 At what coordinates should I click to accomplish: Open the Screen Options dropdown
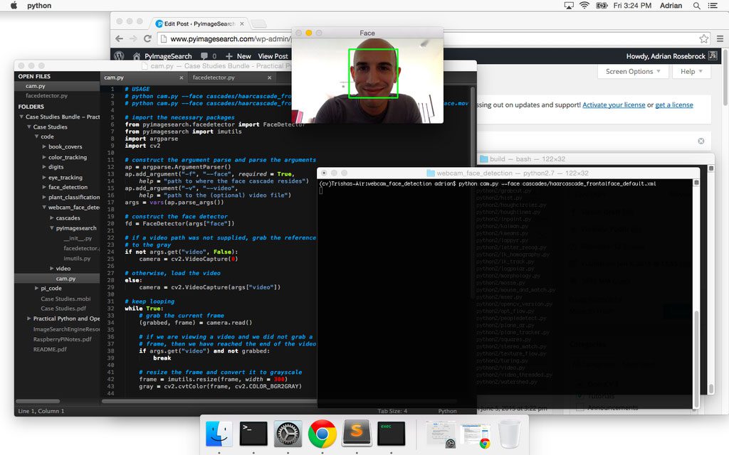point(632,71)
